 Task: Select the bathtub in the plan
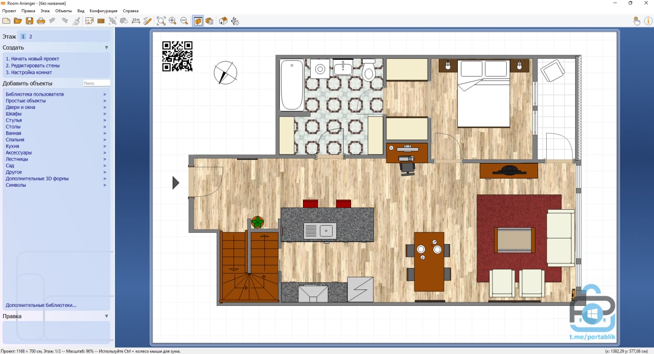pos(292,85)
